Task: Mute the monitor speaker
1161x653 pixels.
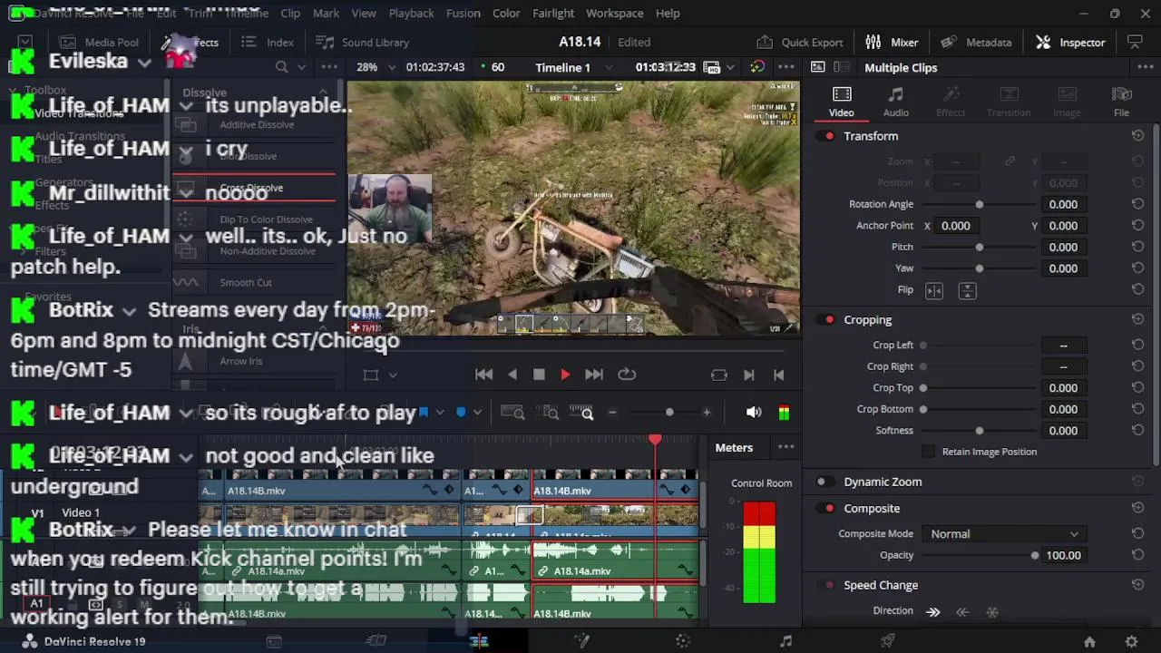Action: pyautogui.click(x=754, y=413)
